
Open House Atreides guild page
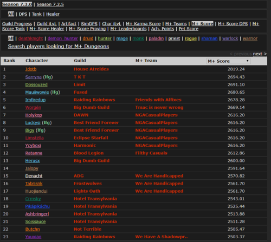pyautogui.click(x=91, y=69)
